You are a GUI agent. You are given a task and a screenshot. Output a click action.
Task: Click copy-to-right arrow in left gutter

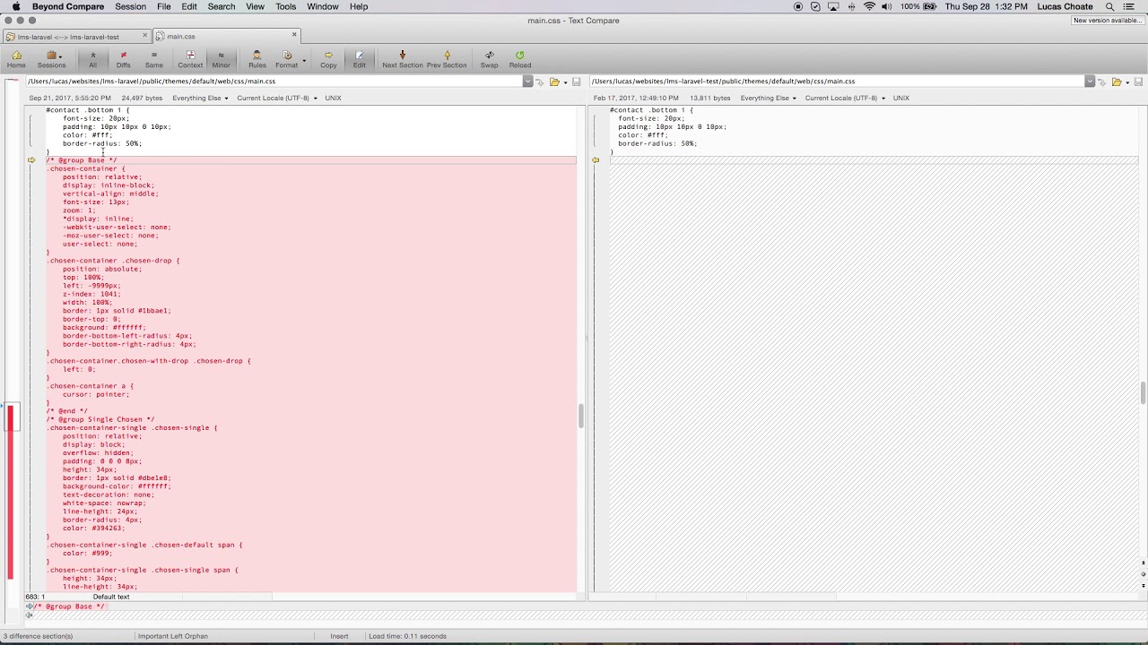click(x=31, y=160)
